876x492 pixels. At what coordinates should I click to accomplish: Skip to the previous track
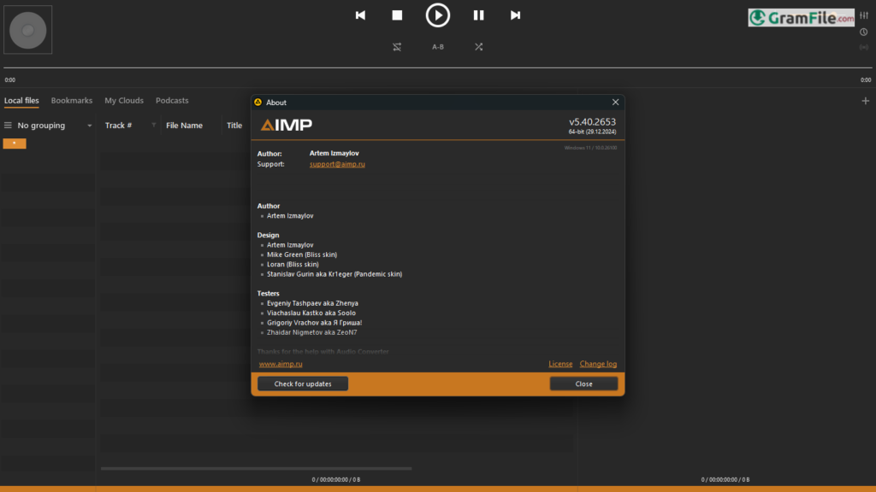tap(360, 15)
